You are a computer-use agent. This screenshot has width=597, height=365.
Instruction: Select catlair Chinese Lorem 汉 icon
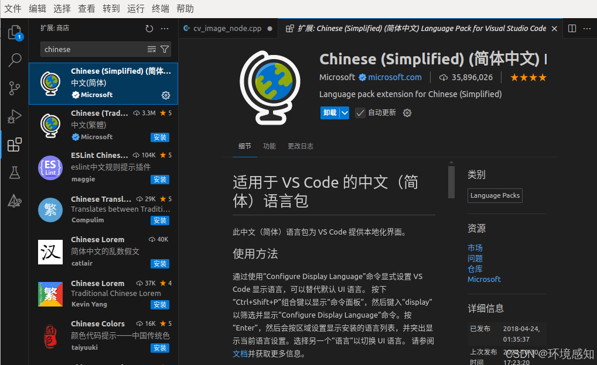50,252
